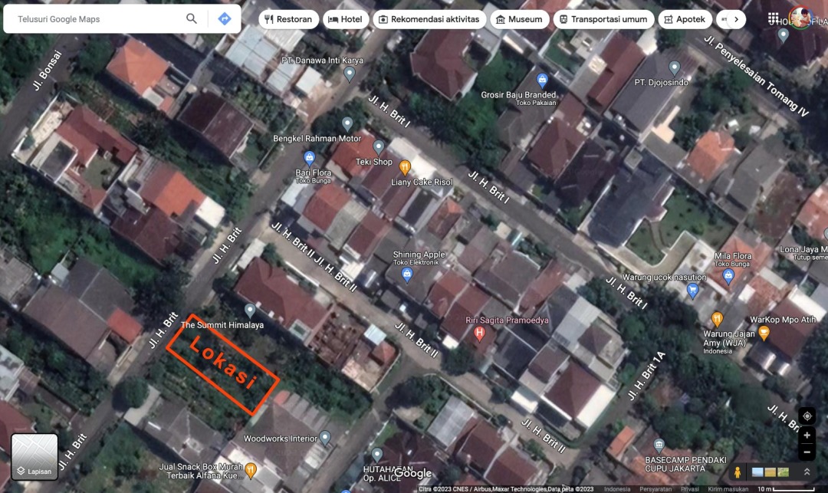Open directions with the blue arrow icon
Viewport: 828px width, 493px height.
click(x=225, y=19)
